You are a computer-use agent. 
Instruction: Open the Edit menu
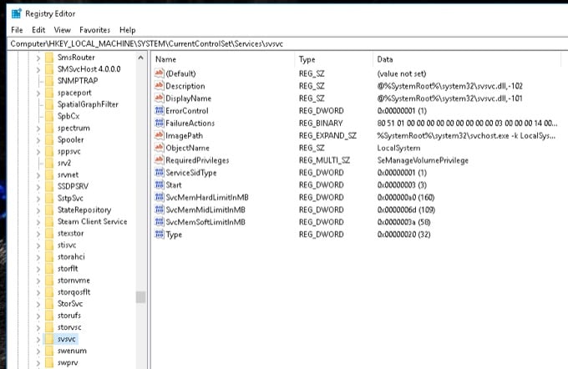coord(38,30)
